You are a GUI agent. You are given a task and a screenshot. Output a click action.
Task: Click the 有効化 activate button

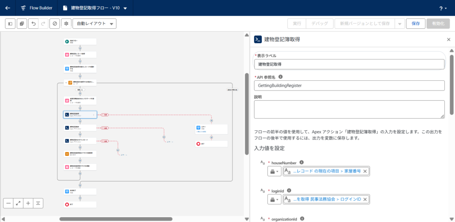438,24
